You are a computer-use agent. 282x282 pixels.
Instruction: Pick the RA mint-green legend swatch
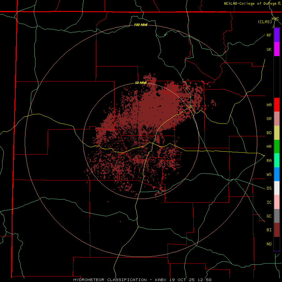click(277, 160)
